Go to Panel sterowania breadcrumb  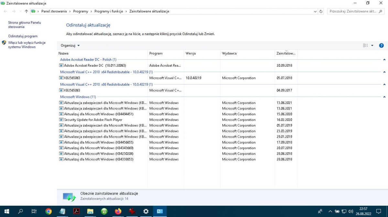(x=54, y=11)
